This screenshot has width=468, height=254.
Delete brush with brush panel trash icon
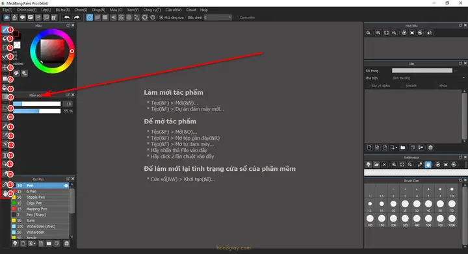tap(66, 243)
